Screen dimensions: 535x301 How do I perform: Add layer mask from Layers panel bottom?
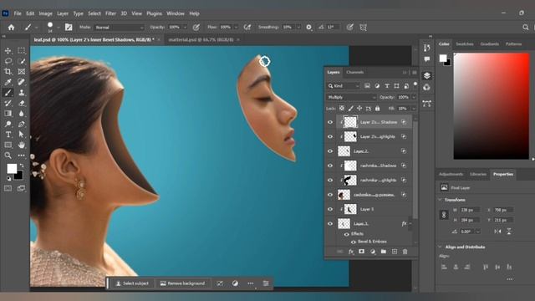point(361,252)
